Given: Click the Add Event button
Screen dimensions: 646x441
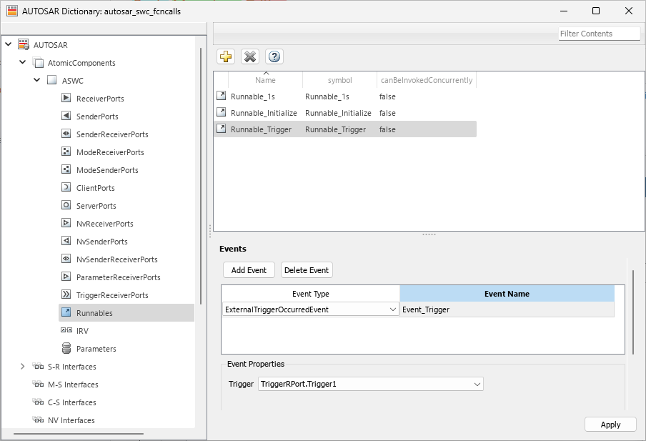Looking at the screenshot, I should pos(249,270).
